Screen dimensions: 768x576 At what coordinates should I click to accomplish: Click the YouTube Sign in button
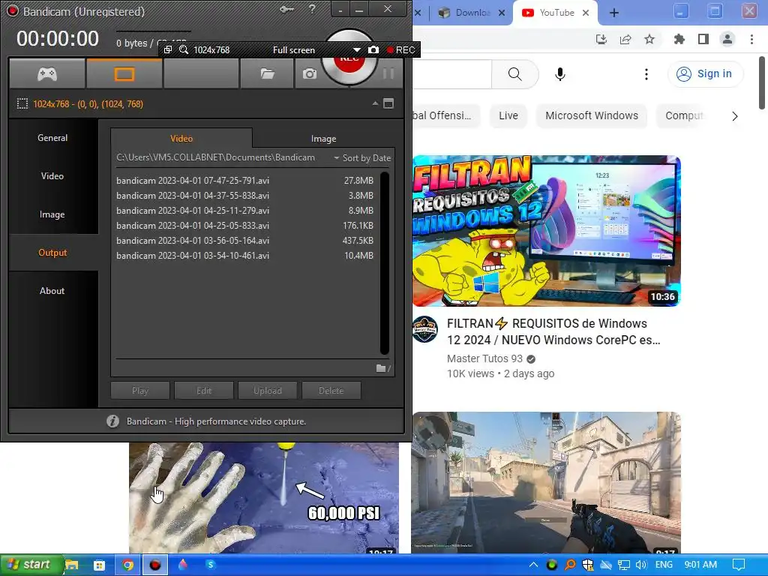[x=705, y=74]
